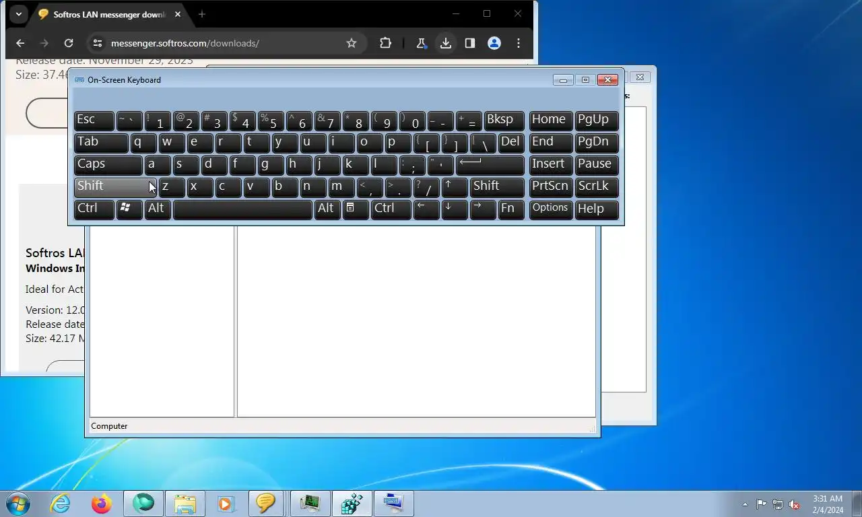Click the left arrow key
This screenshot has height=517, width=862.
[x=426, y=209]
